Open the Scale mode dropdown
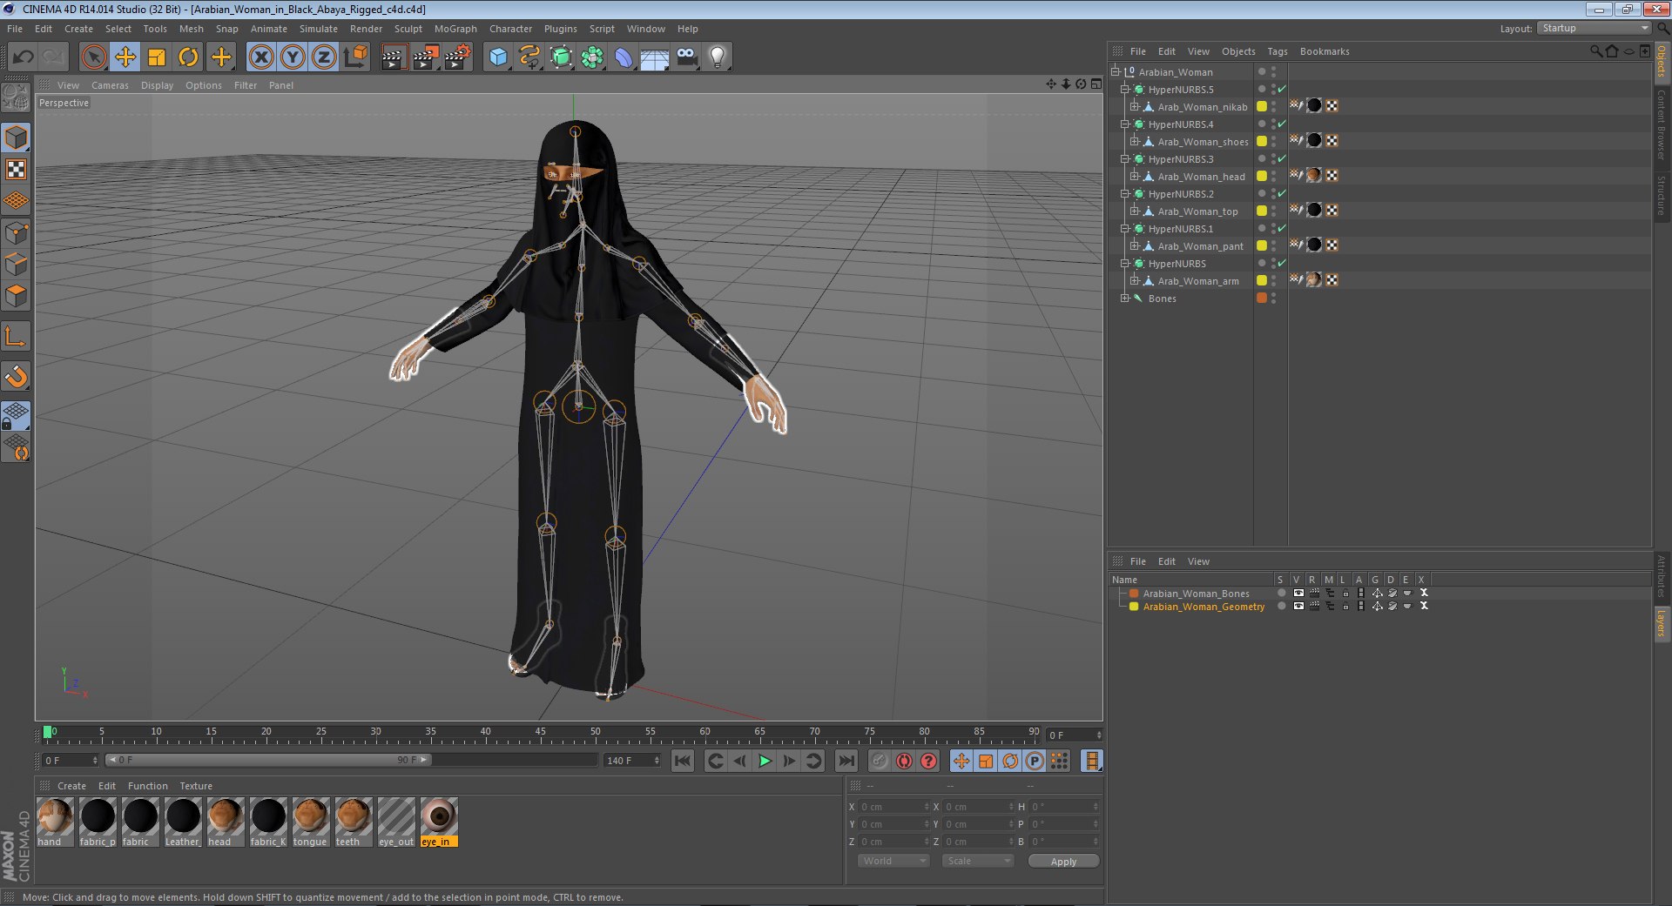This screenshot has width=1672, height=906. coord(978,861)
